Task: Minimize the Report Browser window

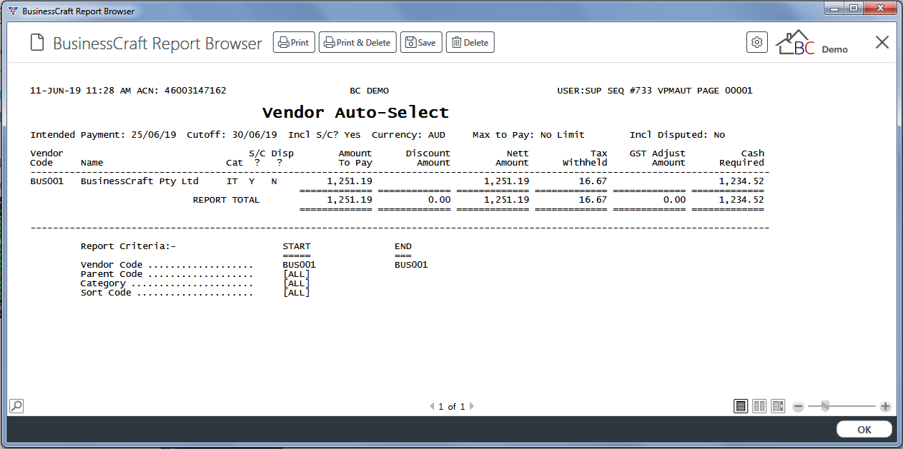Action: pos(835,9)
